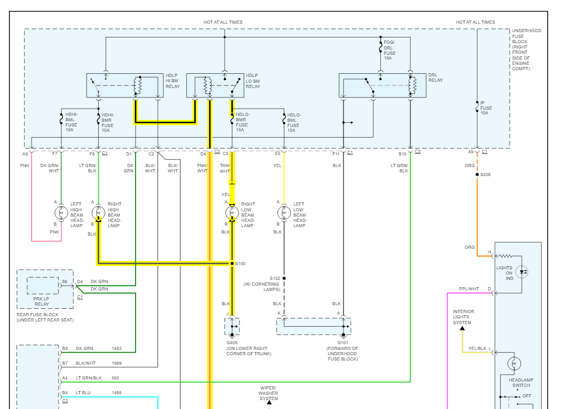Click the G101 ground location text
565x409 pixels.
tap(343, 354)
